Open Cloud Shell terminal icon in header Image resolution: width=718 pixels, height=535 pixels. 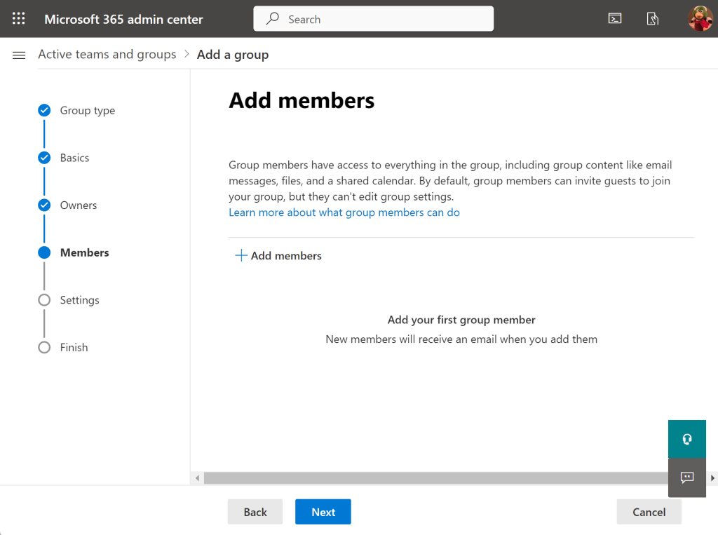615,19
